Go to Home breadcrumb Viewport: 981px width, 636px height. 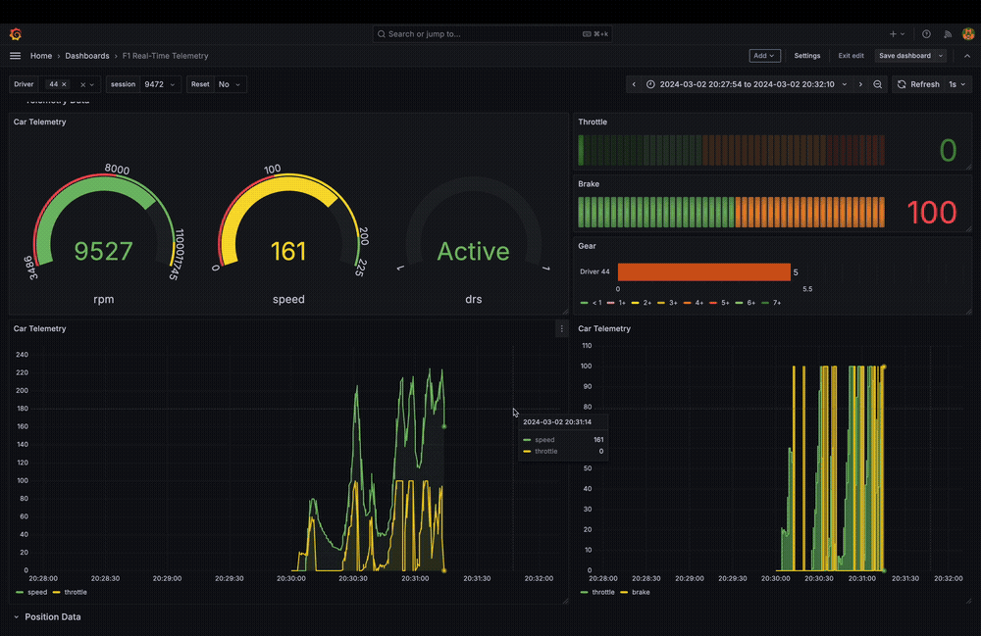(41, 56)
